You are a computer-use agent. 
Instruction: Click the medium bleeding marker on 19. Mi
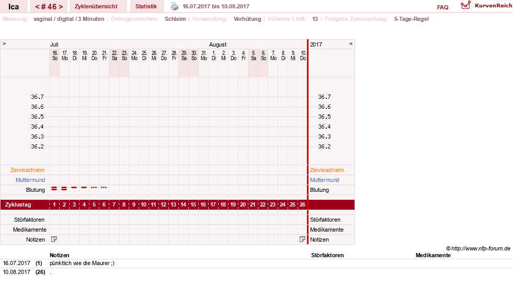point(84,188)
